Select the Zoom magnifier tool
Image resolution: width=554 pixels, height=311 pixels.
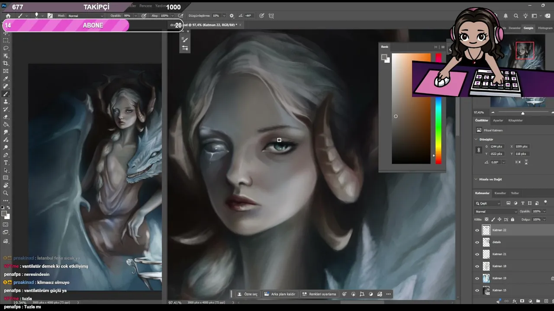6,193
